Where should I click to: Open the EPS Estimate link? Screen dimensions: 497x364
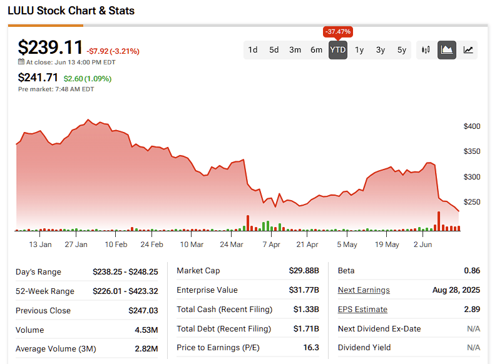(362, 309)
